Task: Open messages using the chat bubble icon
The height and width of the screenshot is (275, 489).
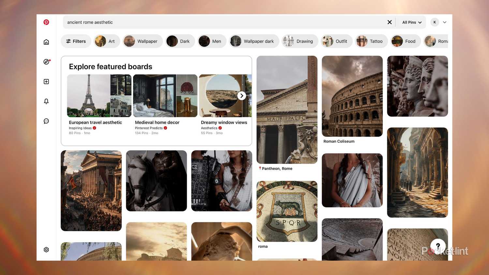Action: 46,121
